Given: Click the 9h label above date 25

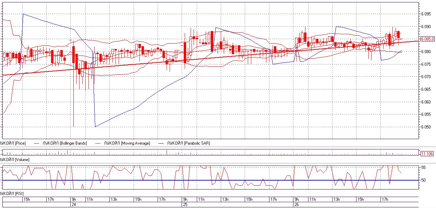Looking at the screenshot, I should [185, 199].
